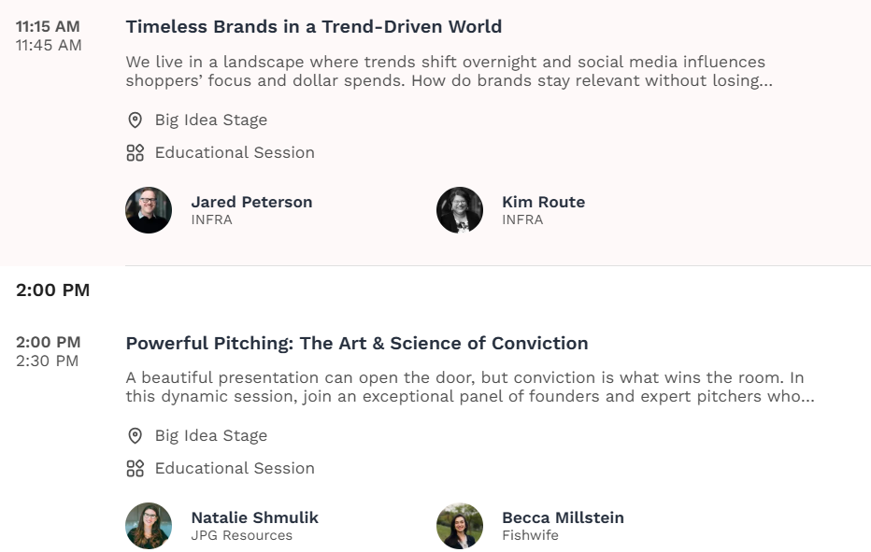Image resolution: width=871 pixels, height=552 pixels.
Task: View Kim Route speaker name
Action: 543,202
